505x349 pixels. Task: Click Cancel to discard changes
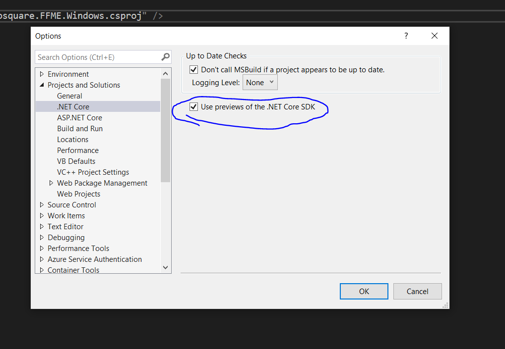tap(417, 291)
